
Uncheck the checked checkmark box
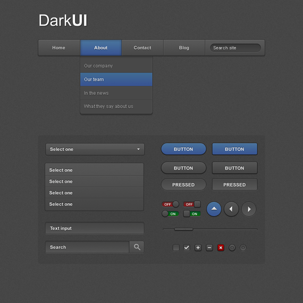coord(187,248)
